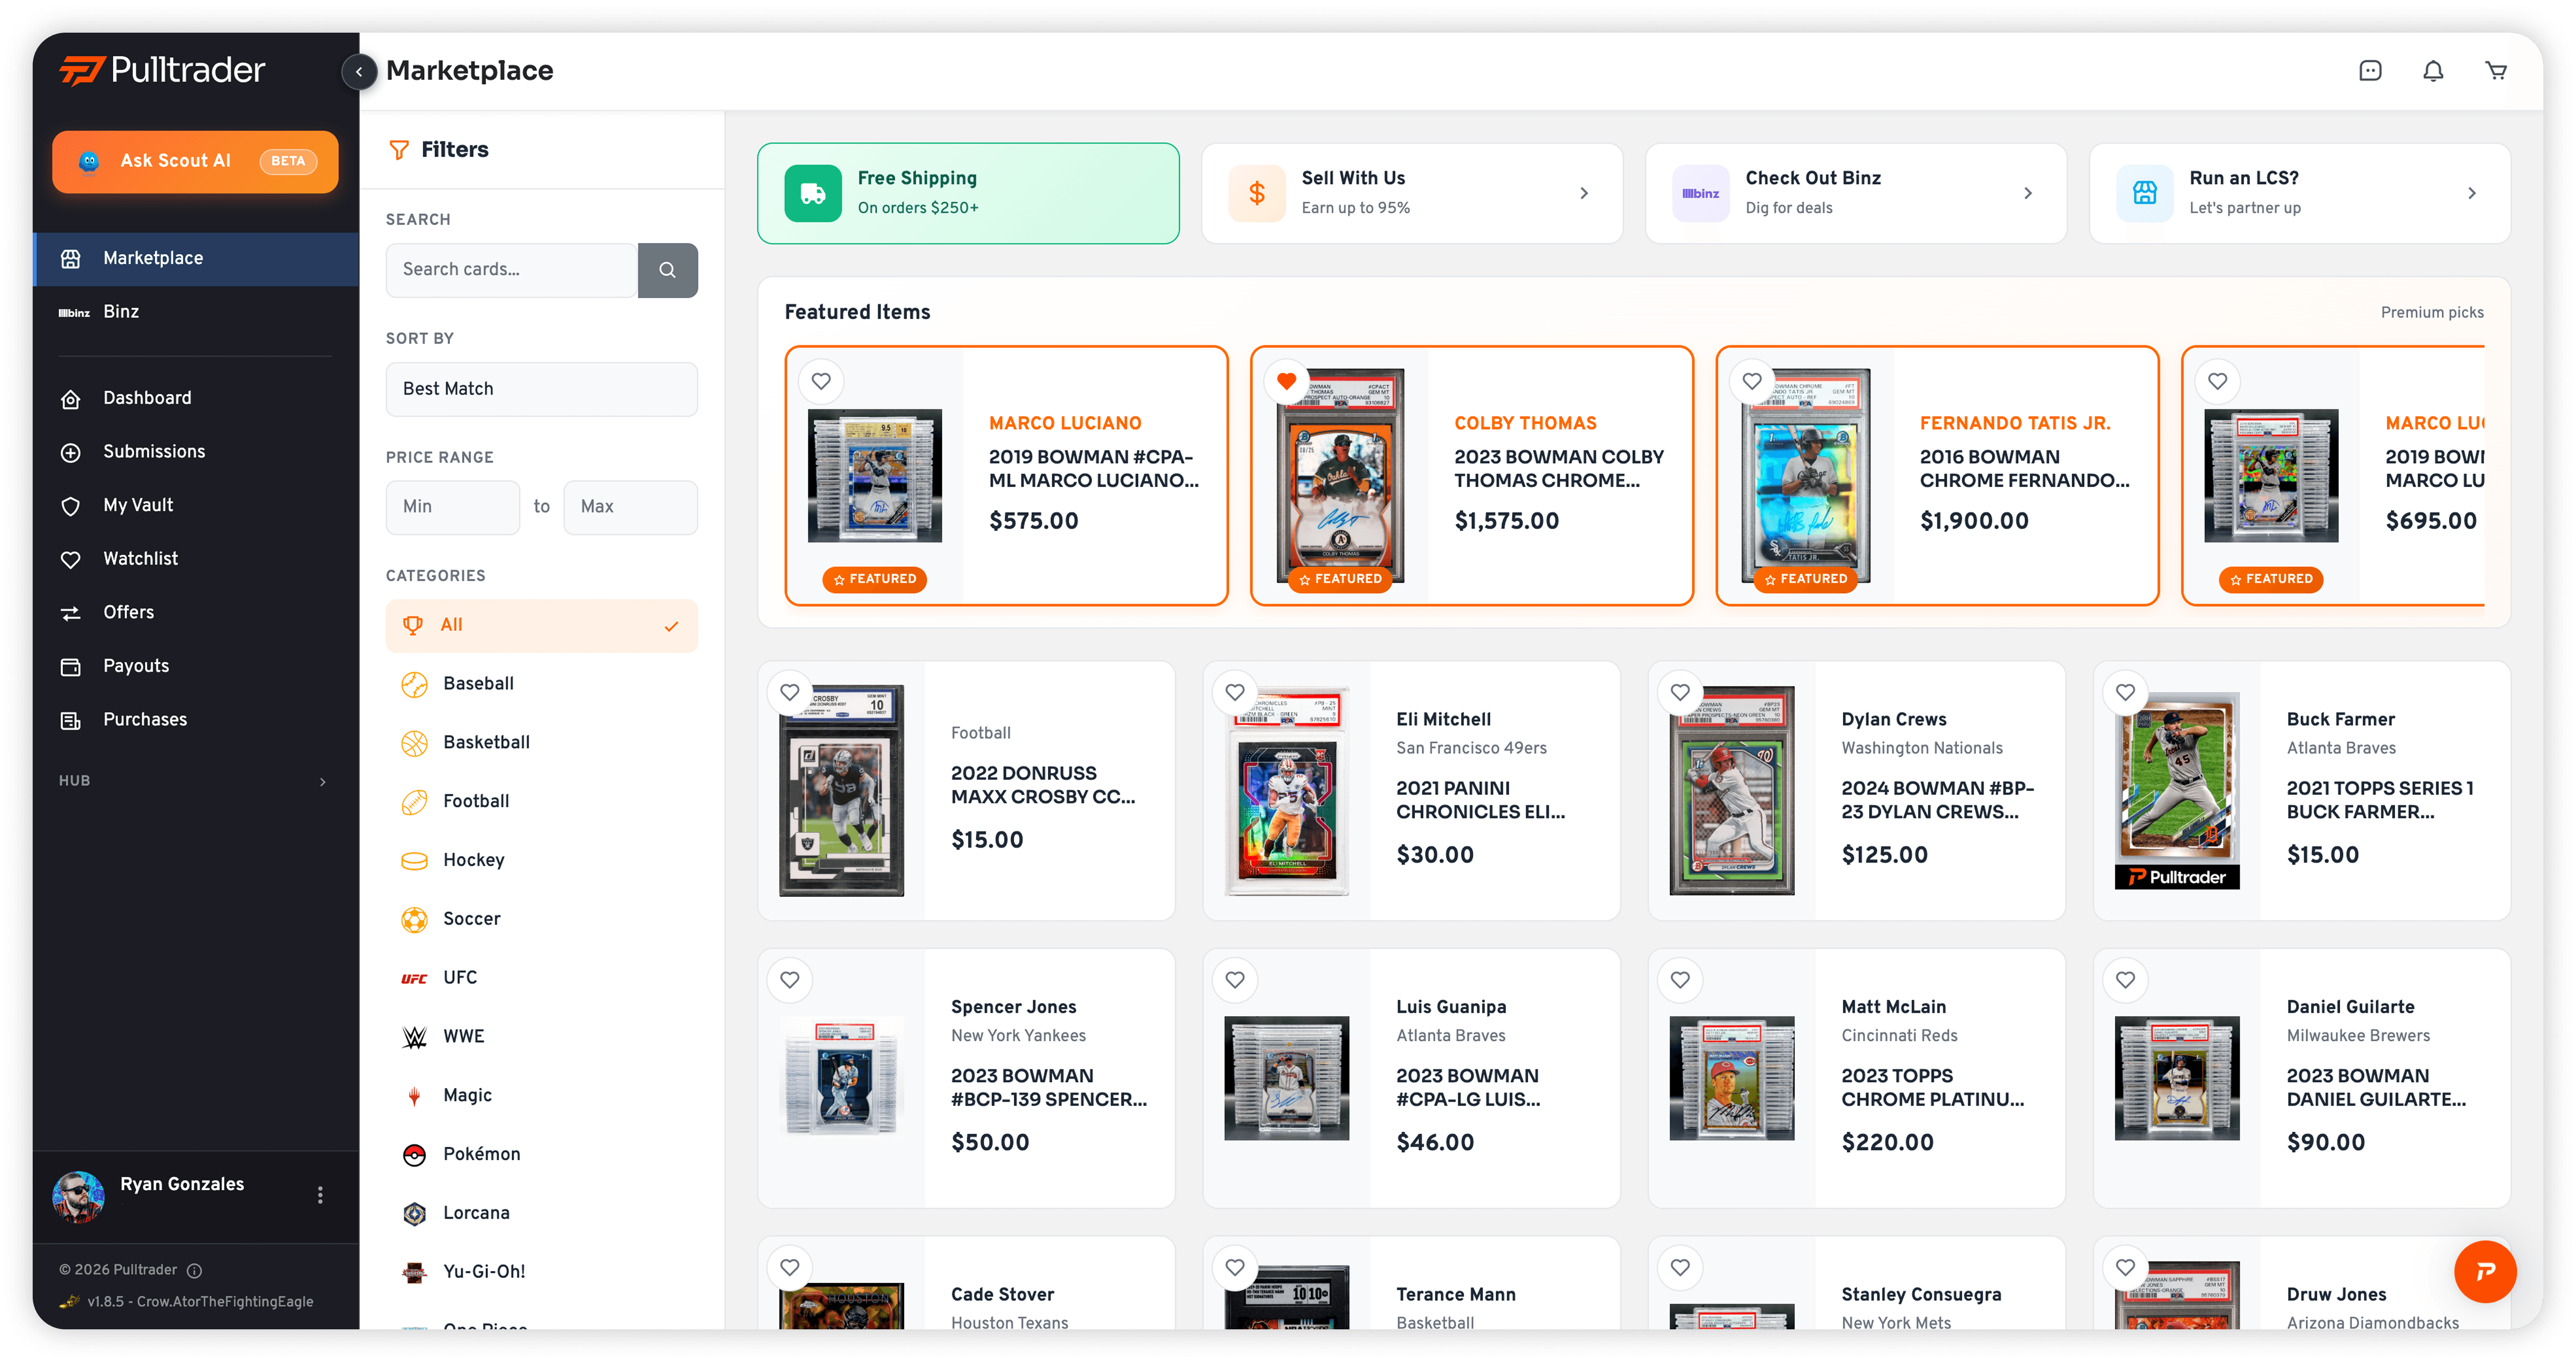Expand the HUB section
2576x1362 pixels.
pos(322,781)
